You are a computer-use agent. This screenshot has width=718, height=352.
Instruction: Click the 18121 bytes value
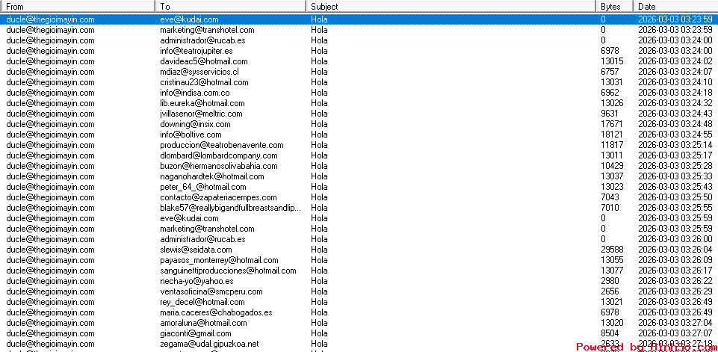pyautogui.click(x=612, y=135)
